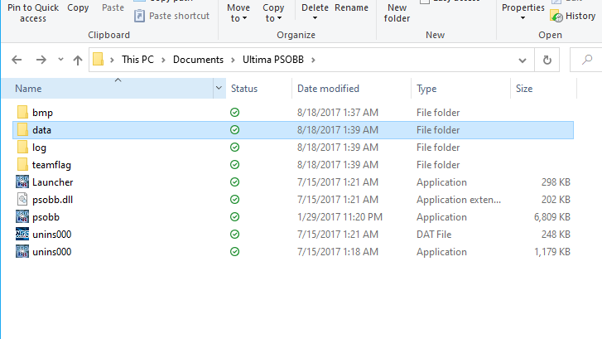Click 8/18/2017 1:37 AM date cell
602x339 pixels.
(338, 113)
